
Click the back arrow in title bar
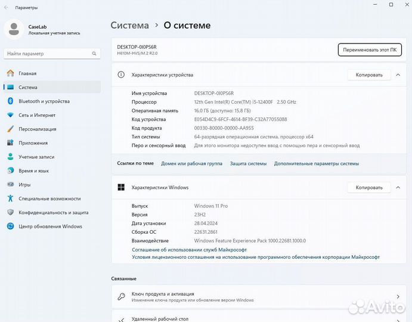click(x=6, y=8)
